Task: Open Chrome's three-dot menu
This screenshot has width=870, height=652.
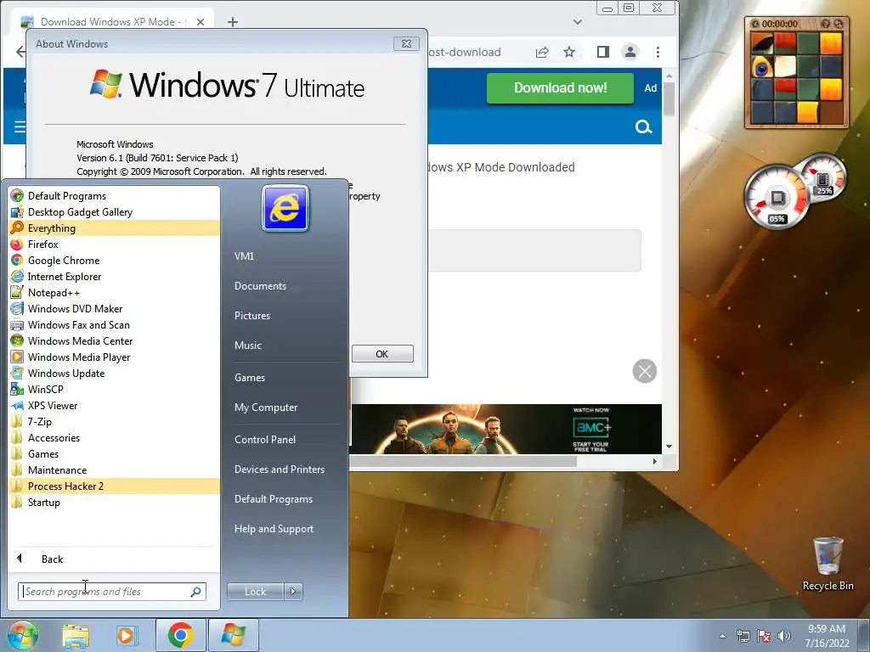Action: point(658,52)
